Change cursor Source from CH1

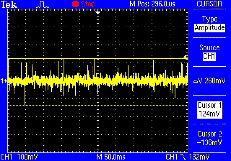pyautogui.click(x=209, y=56)
